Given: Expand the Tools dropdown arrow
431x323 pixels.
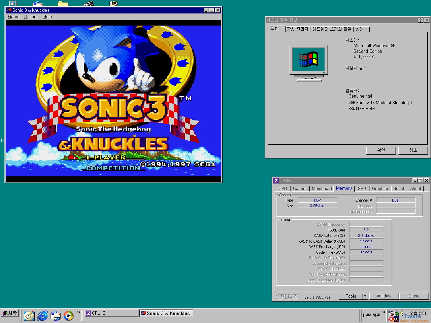Looking at the screenshot, I should pos(365,296).
